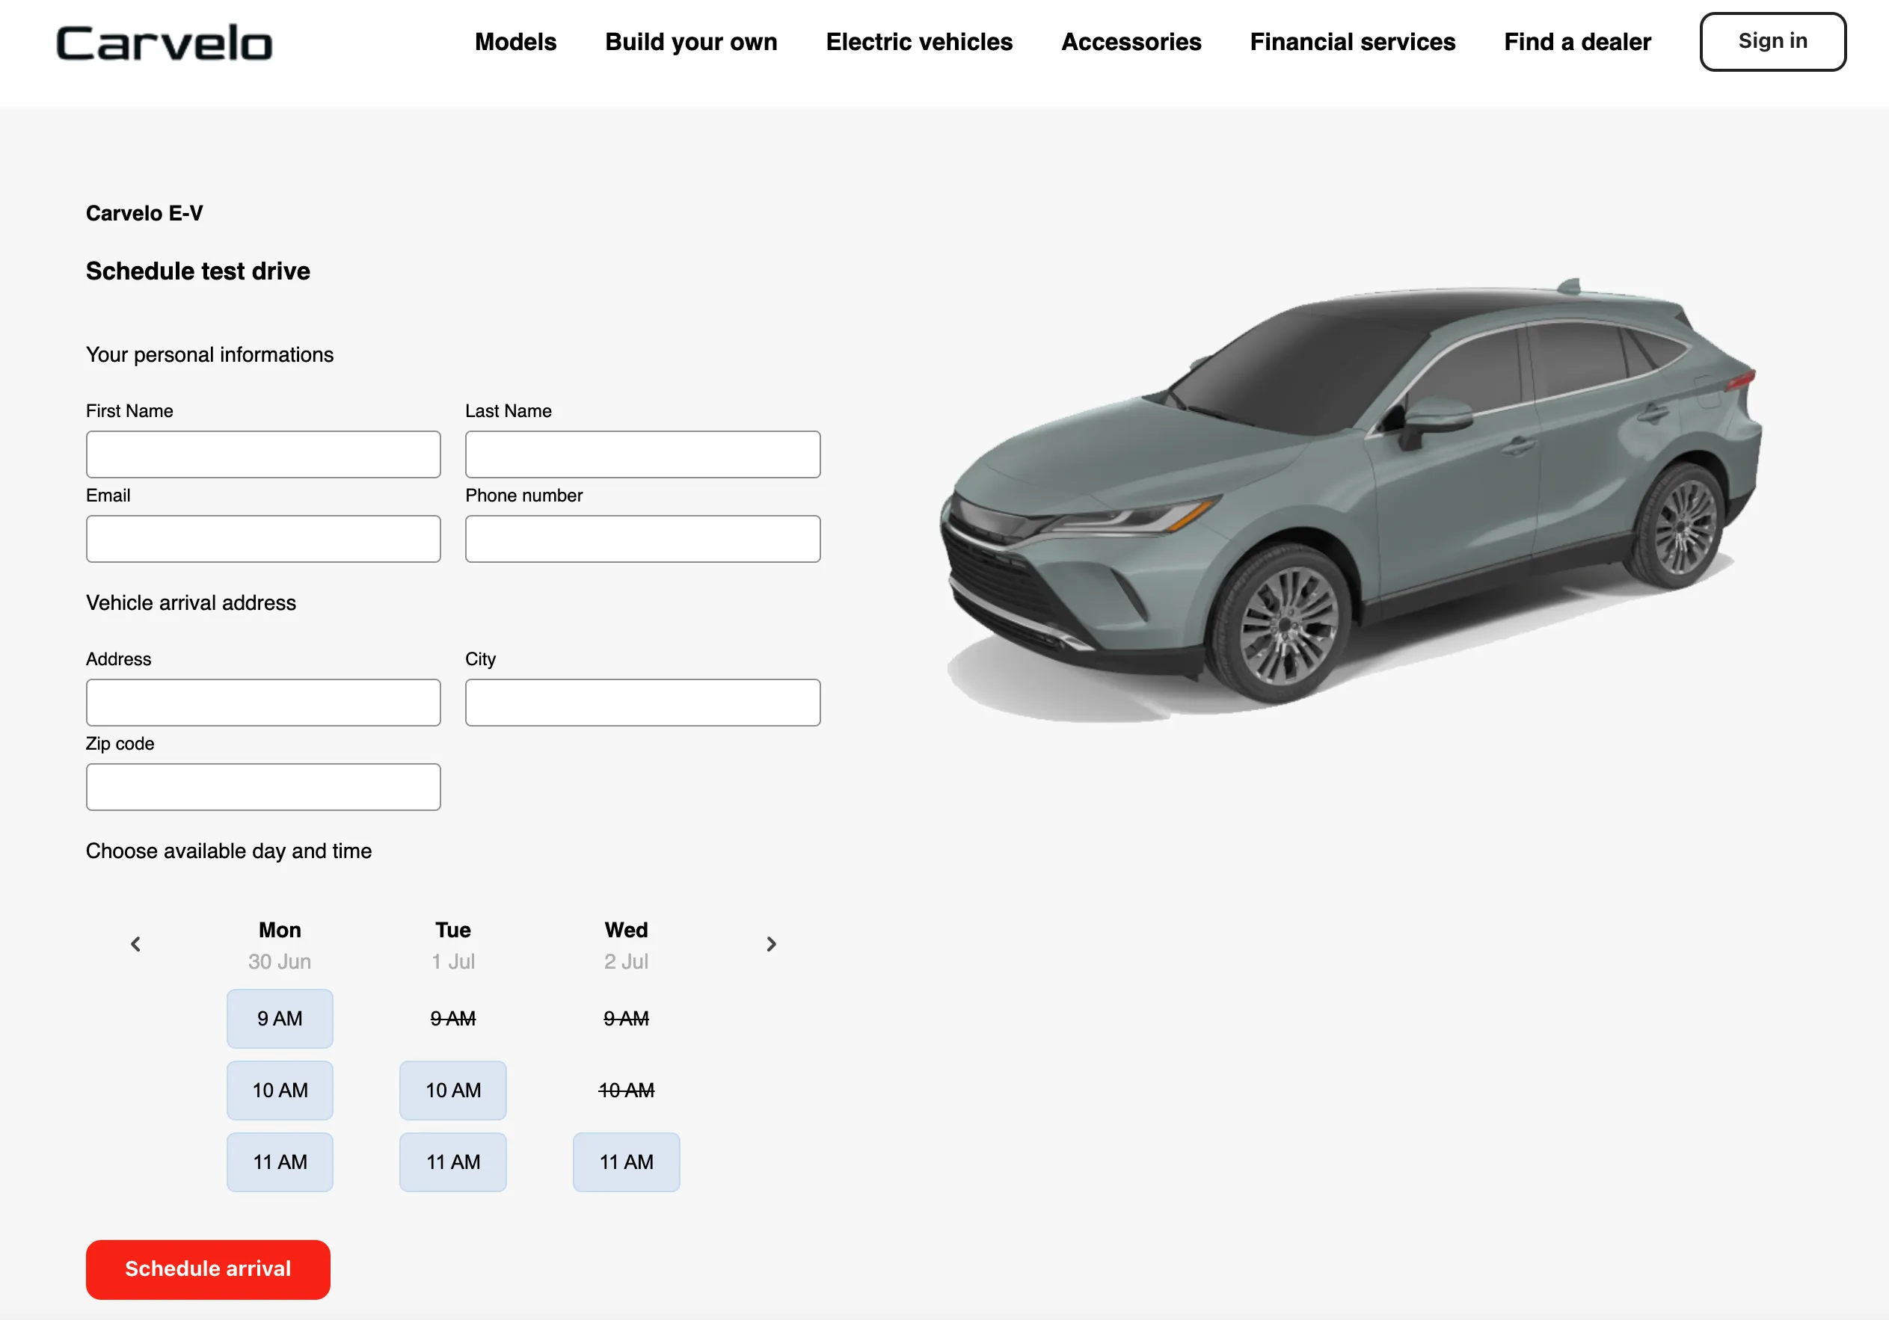Open Build your own page
Viewport: 1889px width, 1320px height.
click(691, 42)
